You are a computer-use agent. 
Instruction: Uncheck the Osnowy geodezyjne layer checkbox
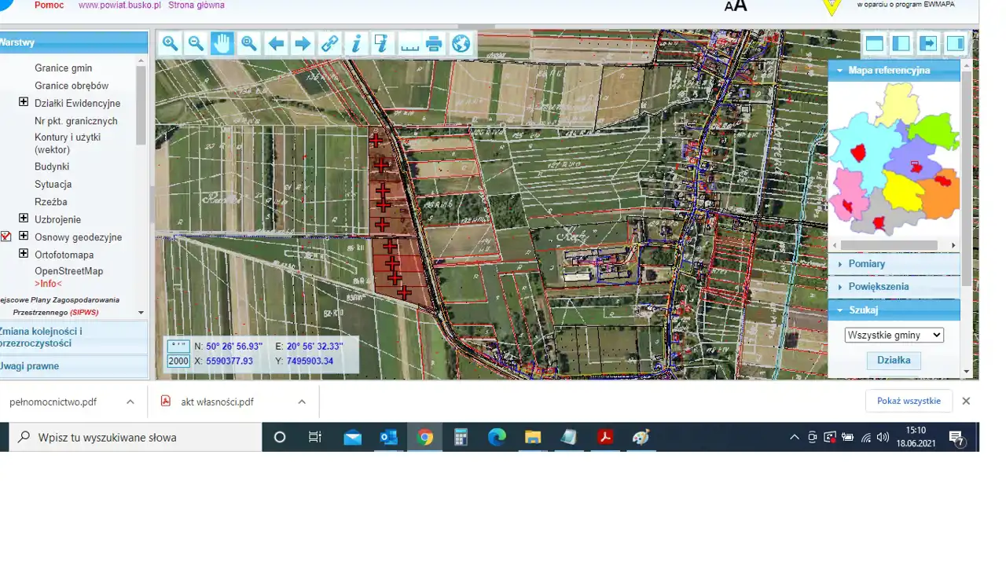(6, 237)
